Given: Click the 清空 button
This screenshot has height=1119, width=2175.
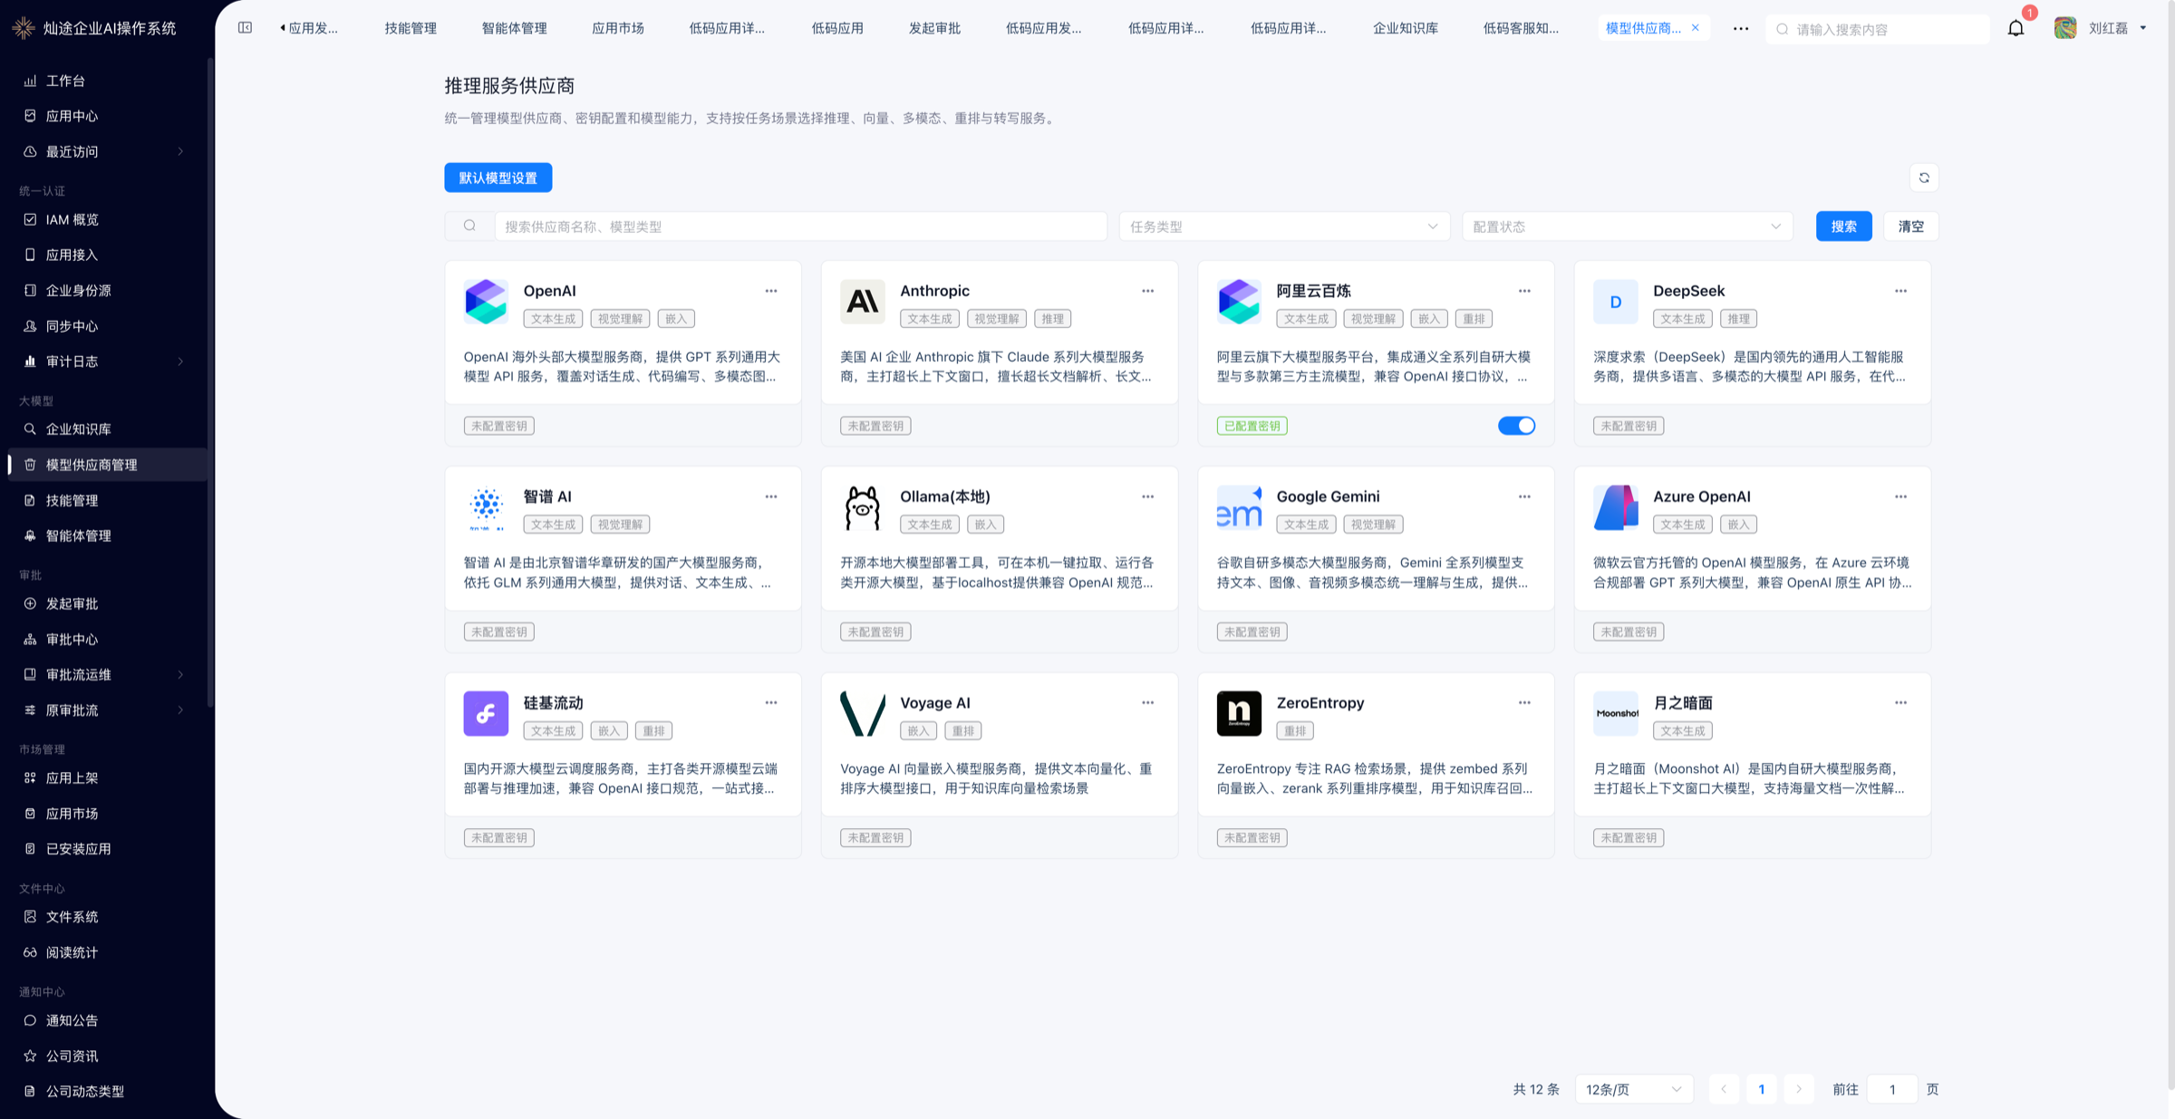Looking at the screenshot, I should pos(1910,227).
